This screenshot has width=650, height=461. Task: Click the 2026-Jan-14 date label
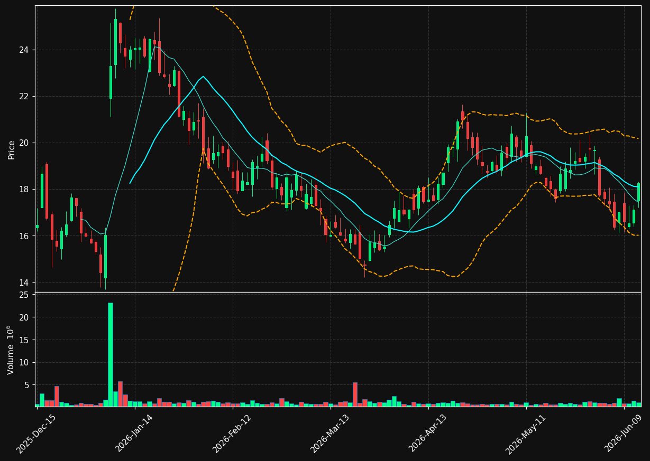point(134,434)
